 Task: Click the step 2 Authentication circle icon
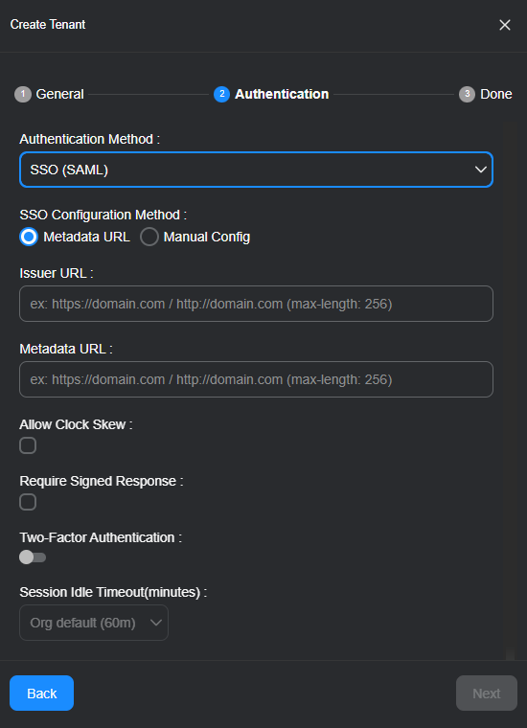[x=222, y=94]
